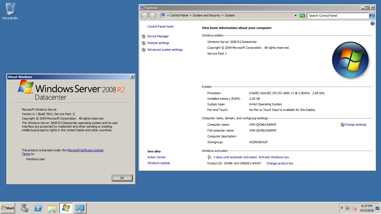
Task: Select the About Windows taskbar button
Action: [x=66, y=208]
